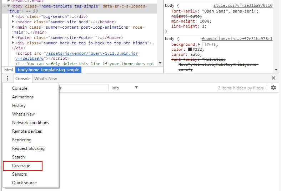This screenshot has height=191, width=281.
Task: Expand the header summer-site-head element
Action: point(13,22)
